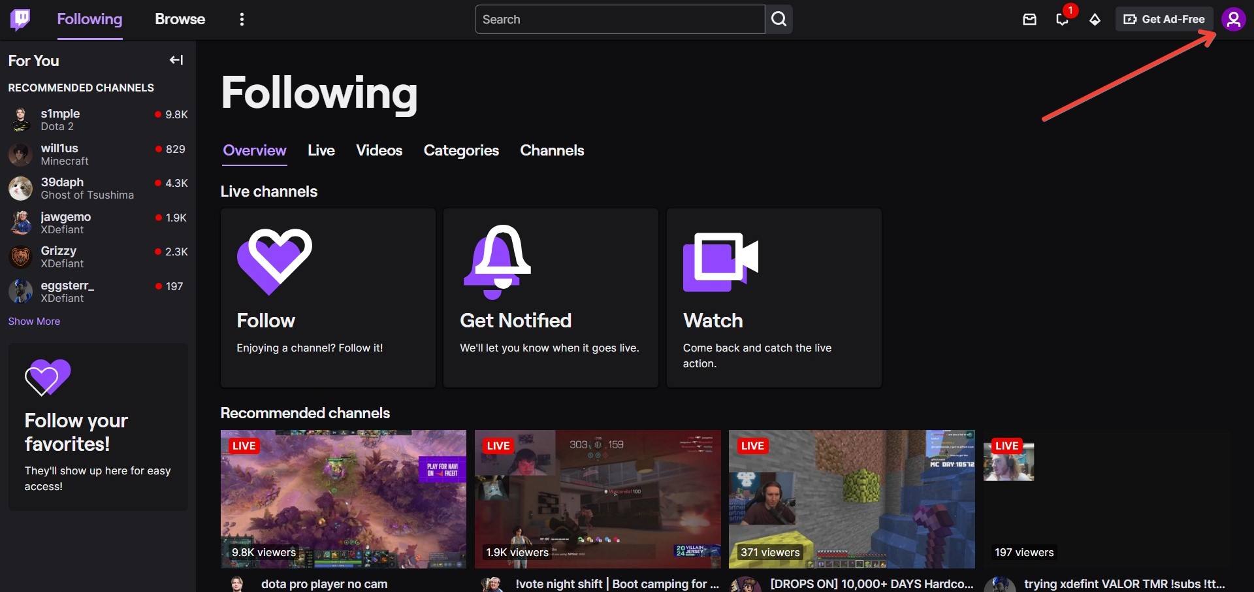Click inside the Search field
1254x592 pixels.
coord(619,19)
